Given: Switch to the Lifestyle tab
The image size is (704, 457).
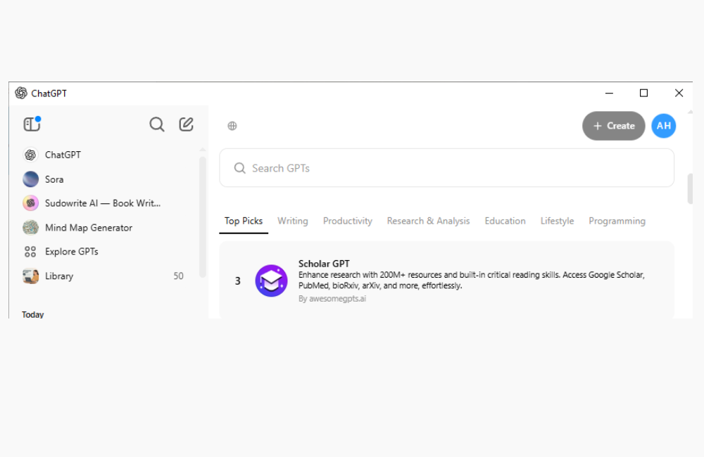Looking at the screenshot, I should tap(557, 221).
